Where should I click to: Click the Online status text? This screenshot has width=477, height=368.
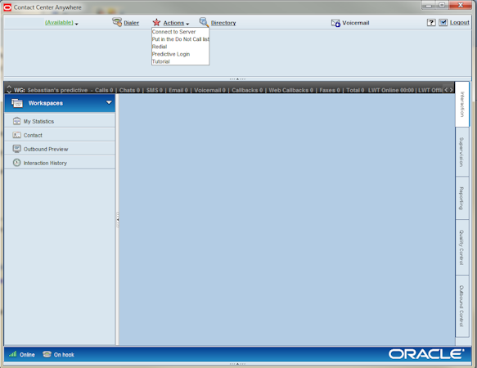(x=27, y=355)
